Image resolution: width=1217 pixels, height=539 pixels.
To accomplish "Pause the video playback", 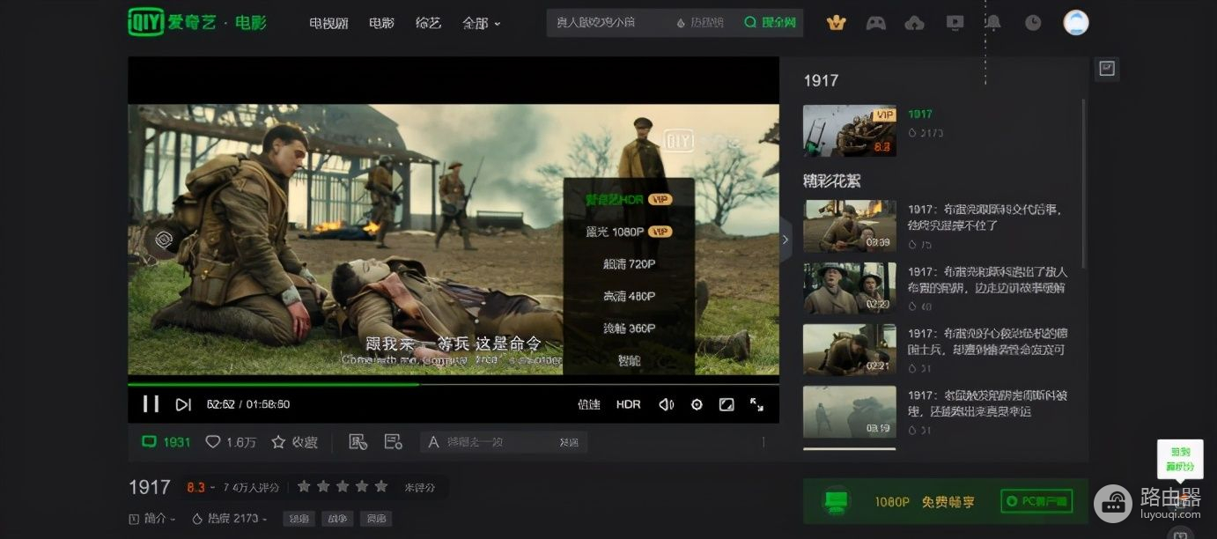I will [x=151, y=404].
